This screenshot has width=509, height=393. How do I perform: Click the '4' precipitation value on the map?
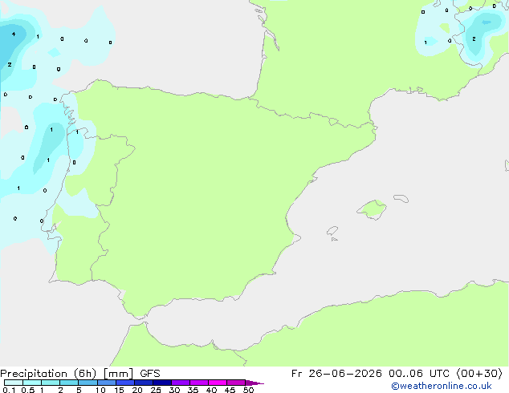pos(14,34)
